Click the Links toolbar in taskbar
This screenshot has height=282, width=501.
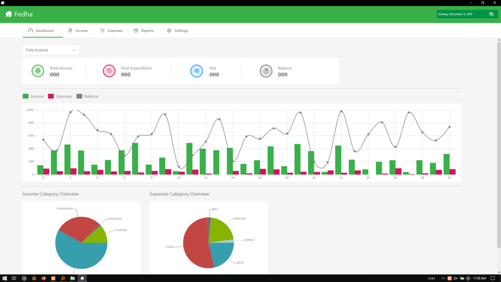pyautogui.click(x=431, y=278)
